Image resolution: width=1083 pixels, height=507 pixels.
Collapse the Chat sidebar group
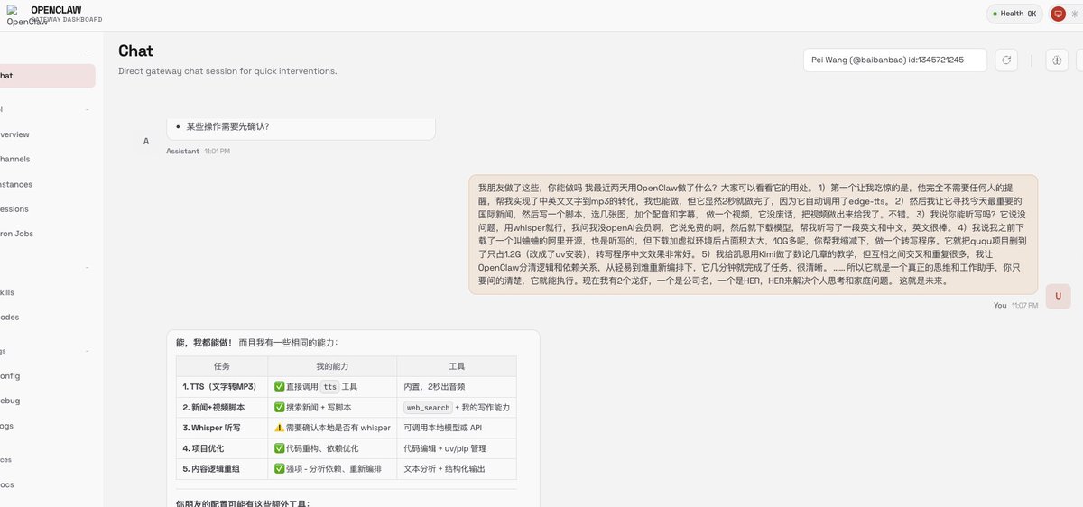click(x=87, y=51)
